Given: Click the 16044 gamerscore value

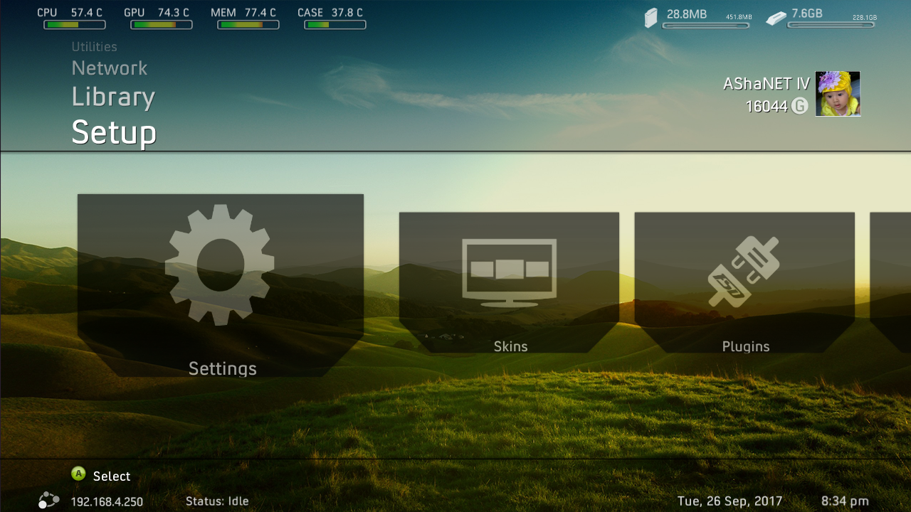Looking at the screenshot, I should (767, 107).
